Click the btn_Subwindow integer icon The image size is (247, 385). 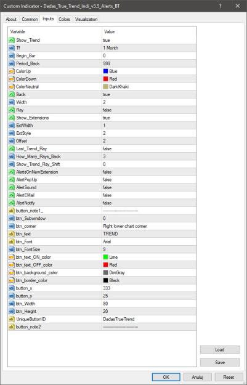click(x=12, y=218)
